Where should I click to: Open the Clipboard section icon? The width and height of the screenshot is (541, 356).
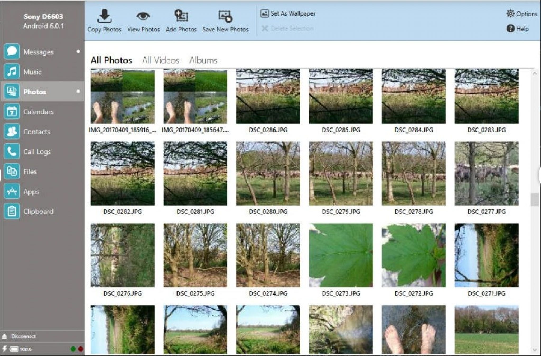tap(12, 211)
